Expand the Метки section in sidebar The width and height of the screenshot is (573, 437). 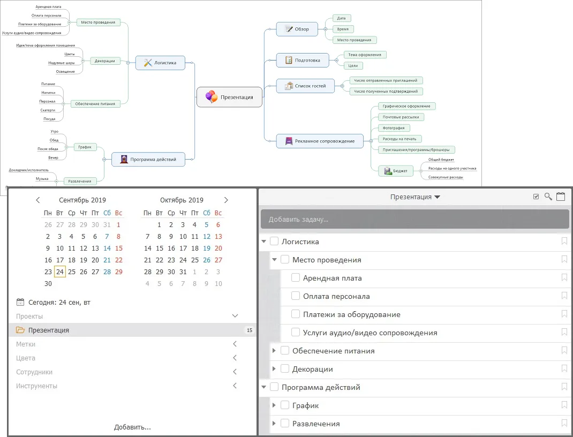[235, 344]
